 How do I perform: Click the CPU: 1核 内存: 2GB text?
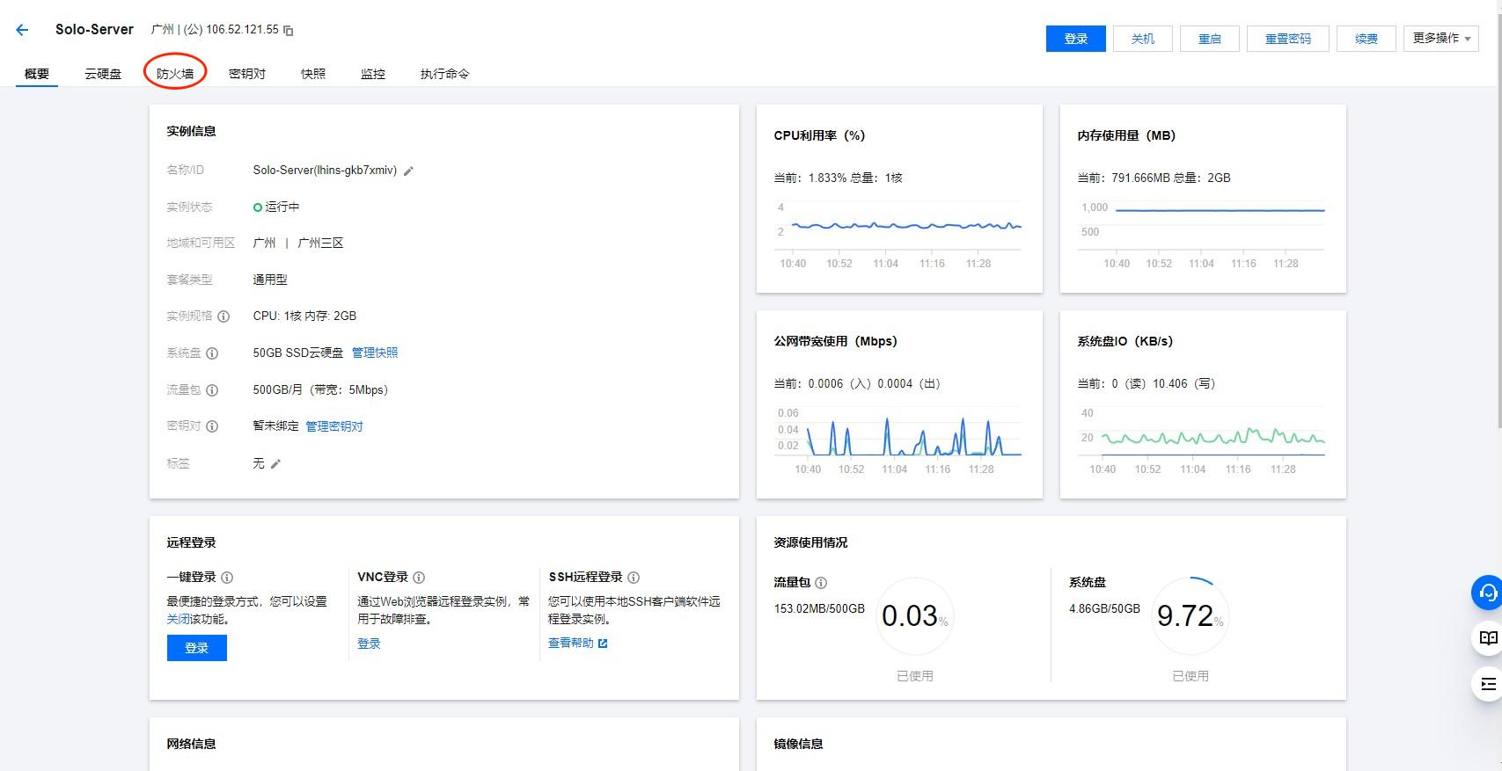(x=304, y=316)
